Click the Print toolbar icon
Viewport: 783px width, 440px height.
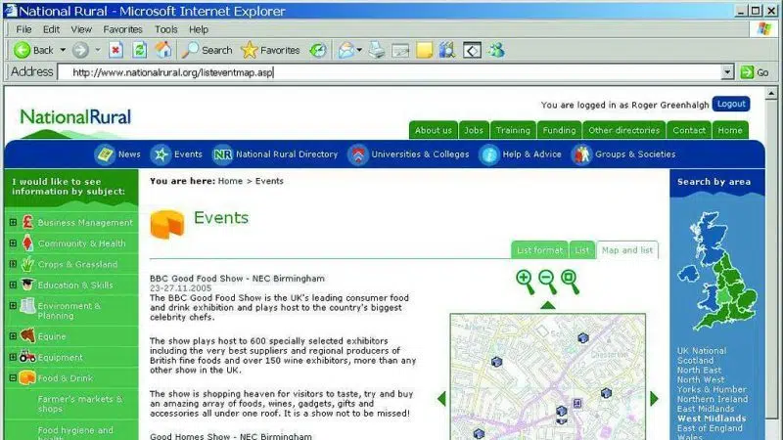(x=377, y=50)
